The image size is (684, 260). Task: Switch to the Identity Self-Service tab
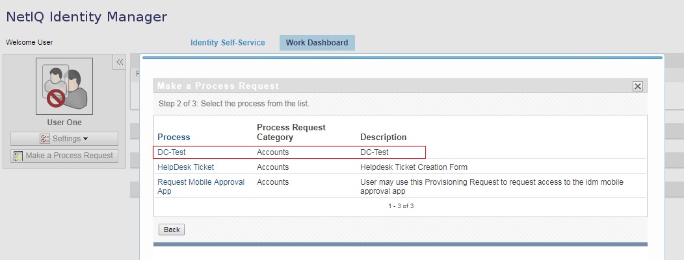tap(228, 43)
